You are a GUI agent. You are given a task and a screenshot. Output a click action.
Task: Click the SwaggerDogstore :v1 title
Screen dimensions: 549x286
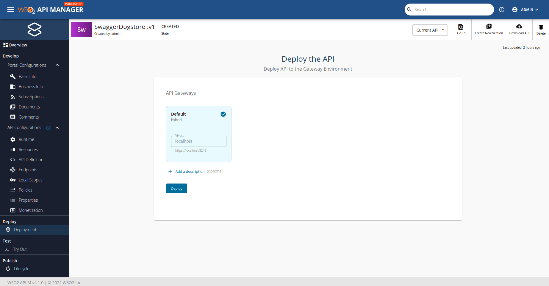point(124,27)
